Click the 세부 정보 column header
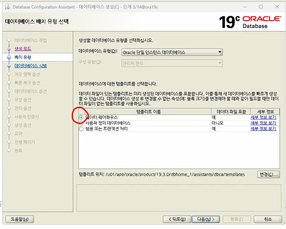 [x=265, y=112]
